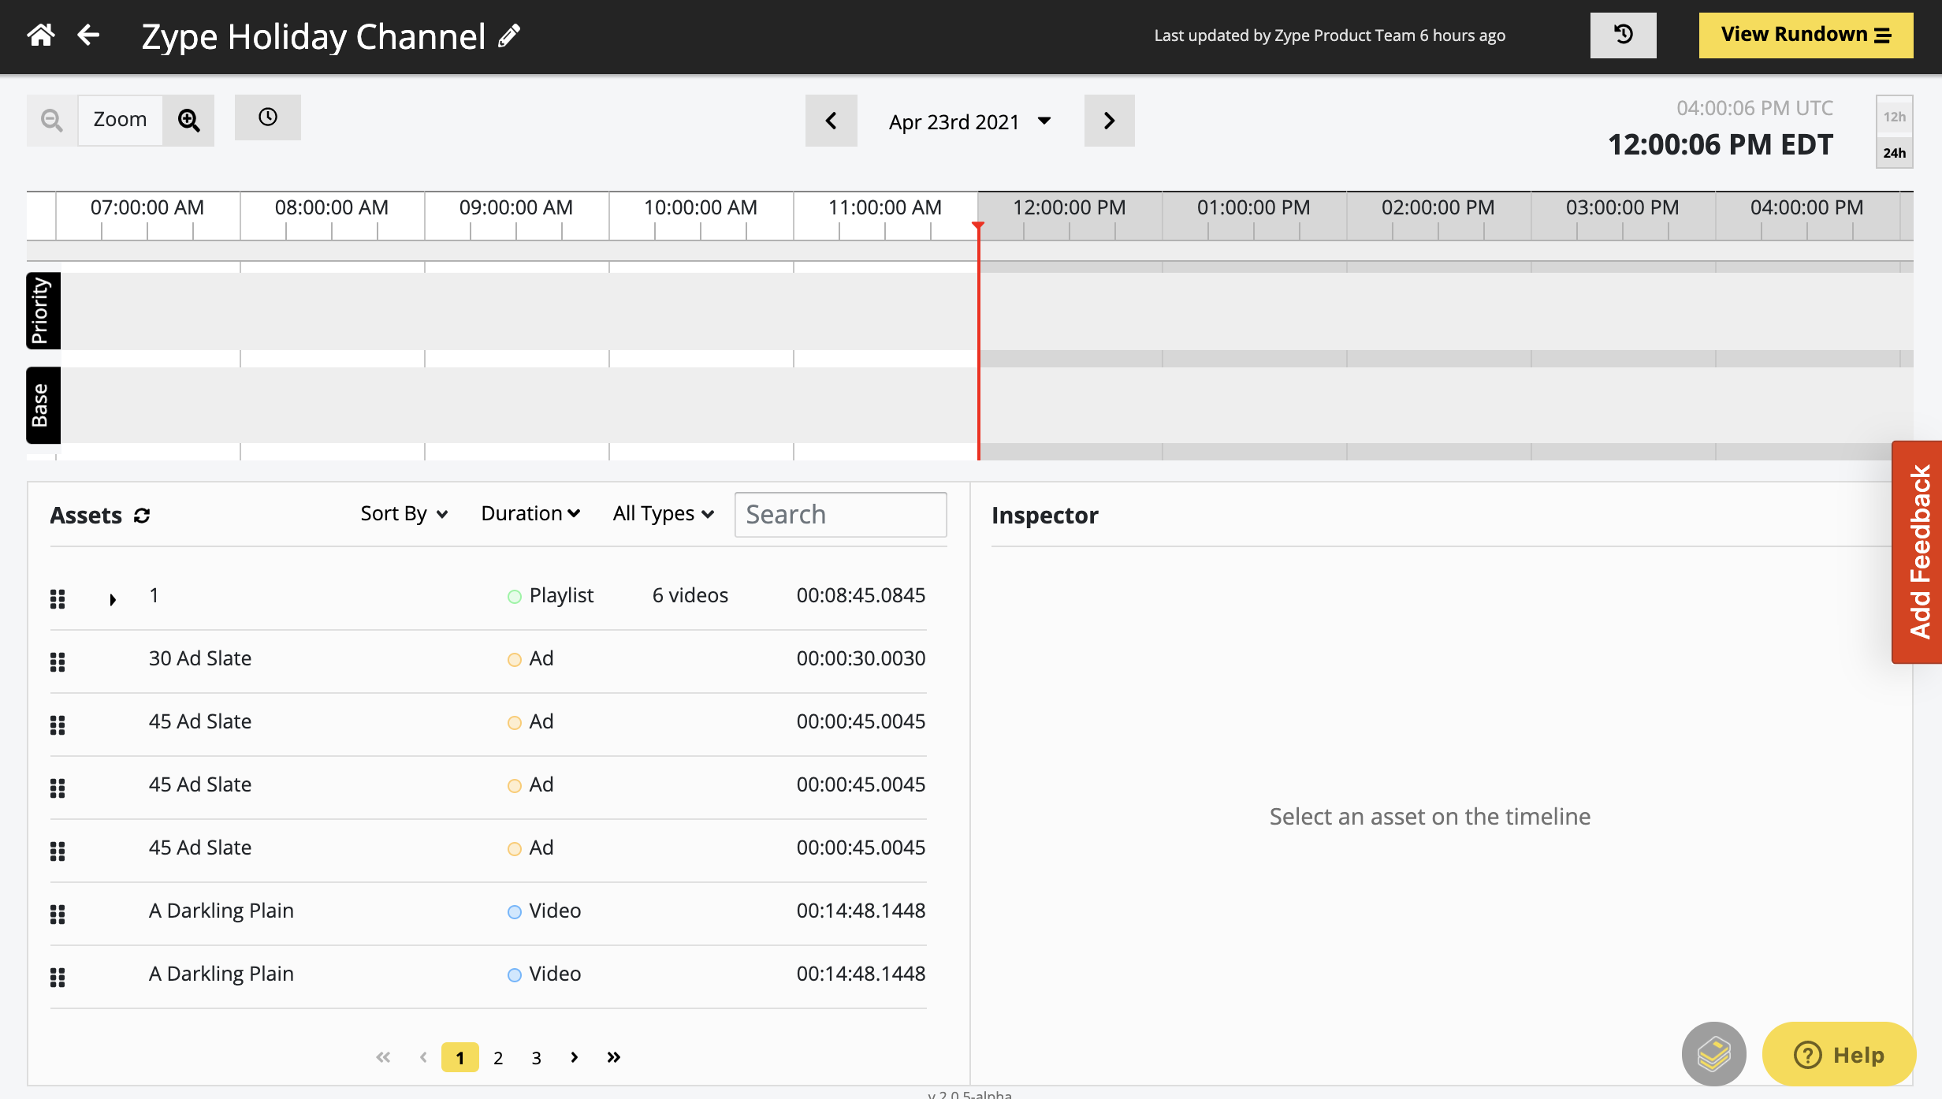Jump to current time clock button
This screenshot has height=1099, width=1942.
pos(268,117)
